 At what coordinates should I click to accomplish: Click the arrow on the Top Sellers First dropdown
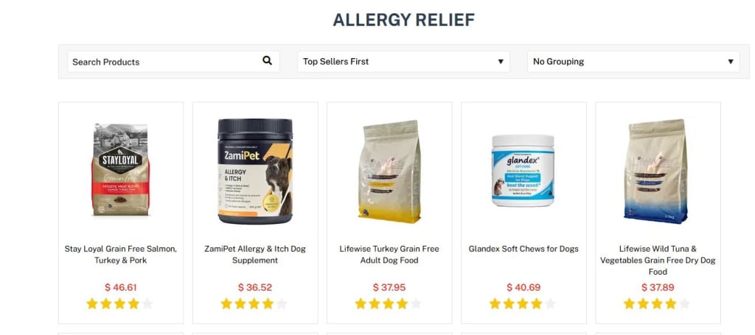(501, 62)
